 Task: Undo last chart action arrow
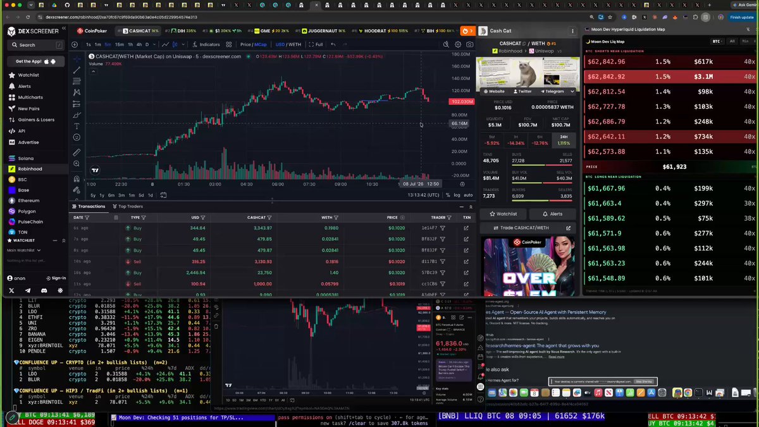tap(333, 44)
